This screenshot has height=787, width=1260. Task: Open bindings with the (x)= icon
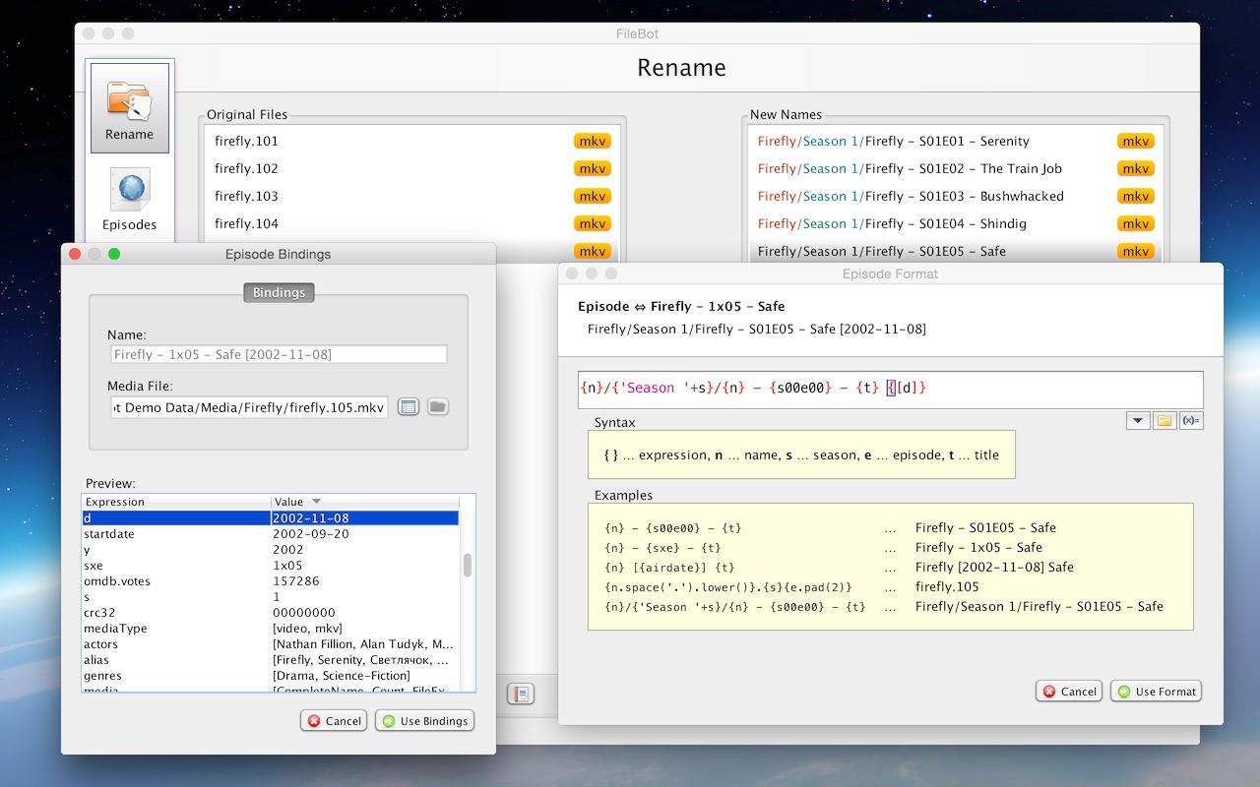click(1191, 421)
